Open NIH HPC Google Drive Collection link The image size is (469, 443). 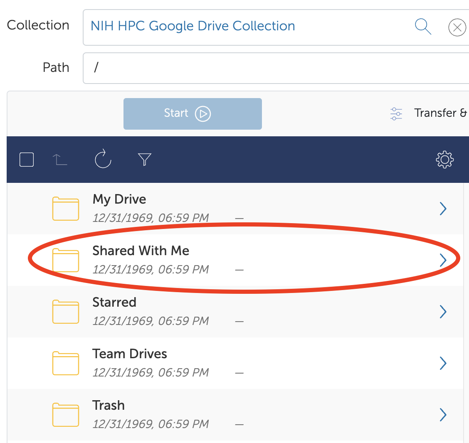tap(193, 26)
